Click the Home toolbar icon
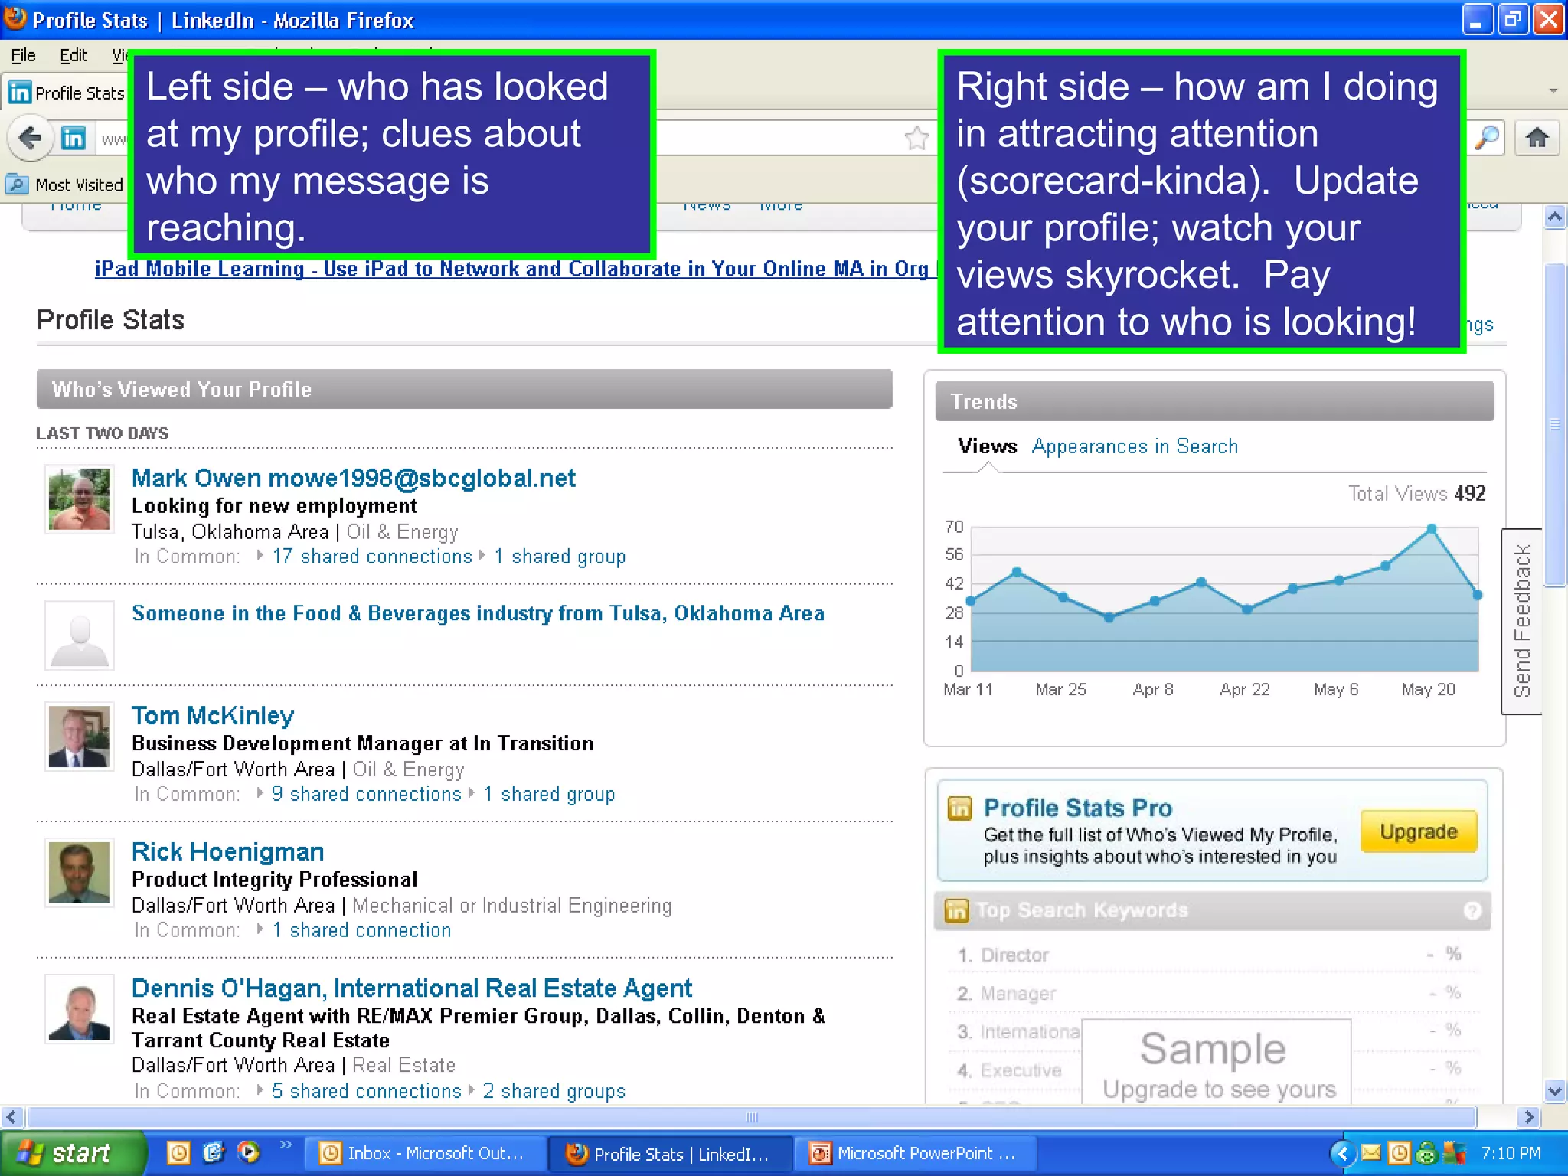This screenshot has width=1568, height=1176. [x=1537, y=138]
